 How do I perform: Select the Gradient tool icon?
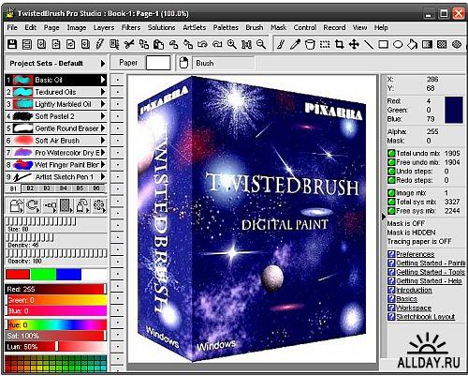coord(427,44)
